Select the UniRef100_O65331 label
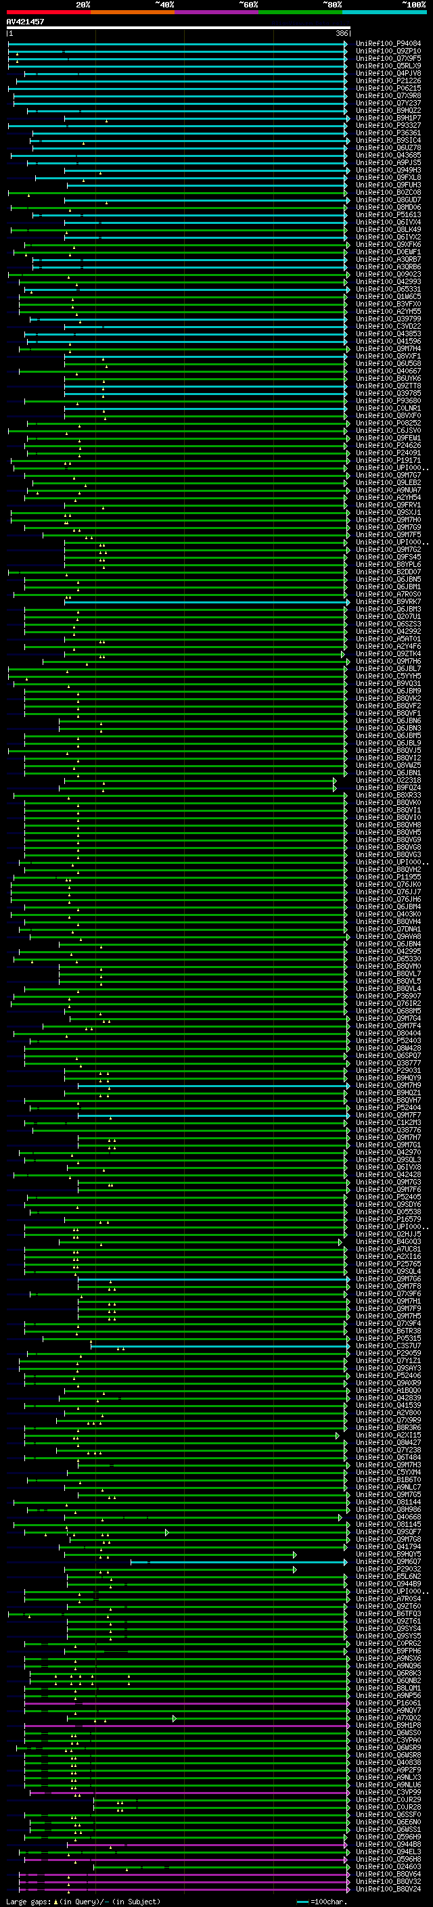Image resolution: width=433 pixels, height=1907 pixels. (388, 290)
